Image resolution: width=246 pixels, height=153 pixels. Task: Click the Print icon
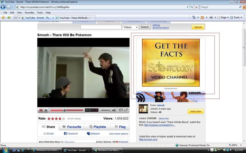[x=211, y=17]
